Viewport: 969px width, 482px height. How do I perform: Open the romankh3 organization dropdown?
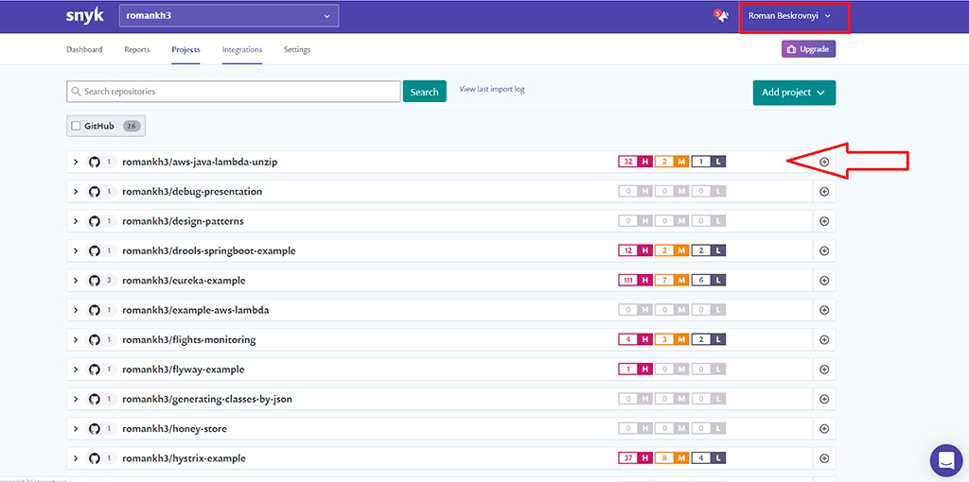click(x=229, y=16)
